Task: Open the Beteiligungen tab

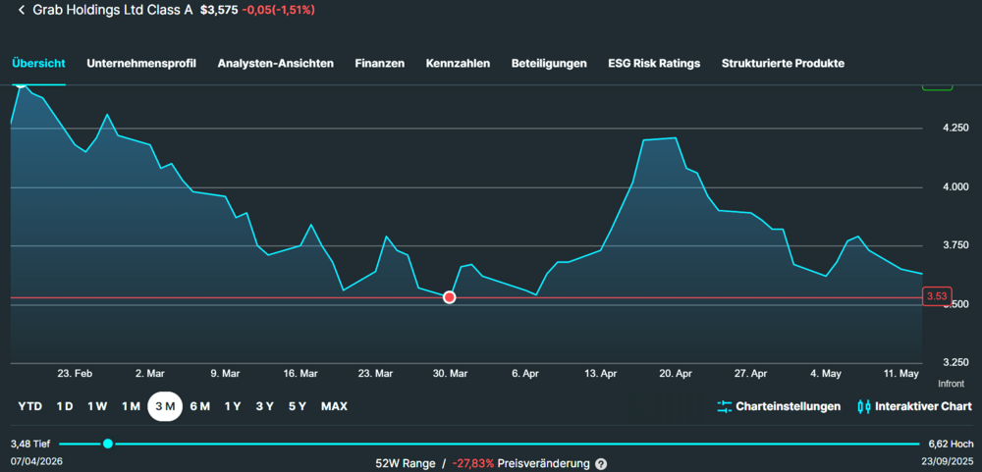Action: [549, 63]
